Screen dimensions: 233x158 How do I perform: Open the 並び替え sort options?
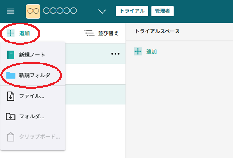[108, 33]
